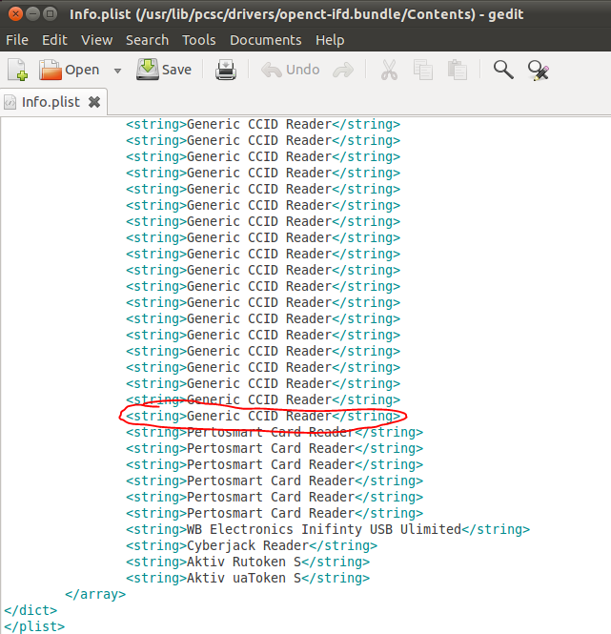The image size is (611, 634).
Task: Save the Info.plist file
Action: coord(164,70)
